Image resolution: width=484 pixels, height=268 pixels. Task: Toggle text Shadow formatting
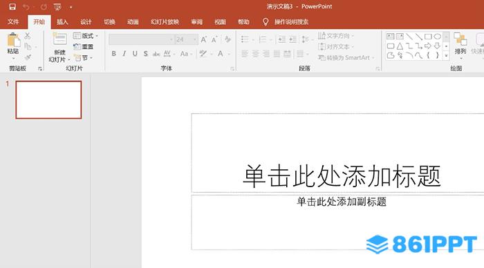145,54
